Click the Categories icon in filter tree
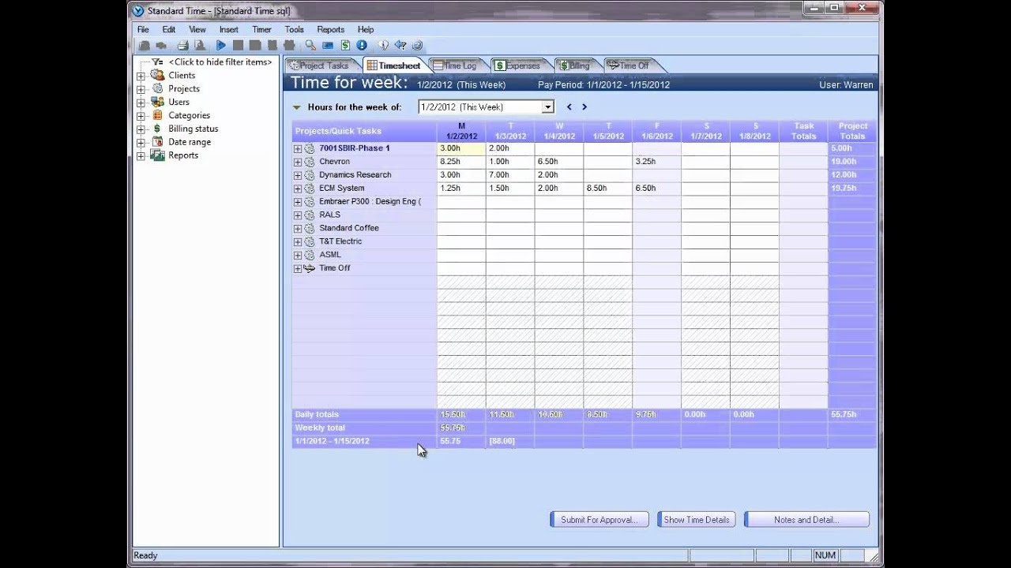1011x568 pixels. coord(158,115)
